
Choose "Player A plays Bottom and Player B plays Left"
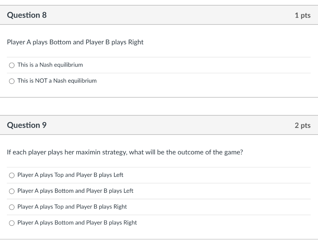(x=75, y=191)
